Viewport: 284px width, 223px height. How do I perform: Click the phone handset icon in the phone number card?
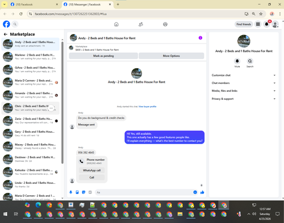click(x=81, y=161)
